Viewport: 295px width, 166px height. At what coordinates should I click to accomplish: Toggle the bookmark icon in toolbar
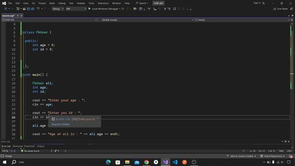(x=174, y=9)
